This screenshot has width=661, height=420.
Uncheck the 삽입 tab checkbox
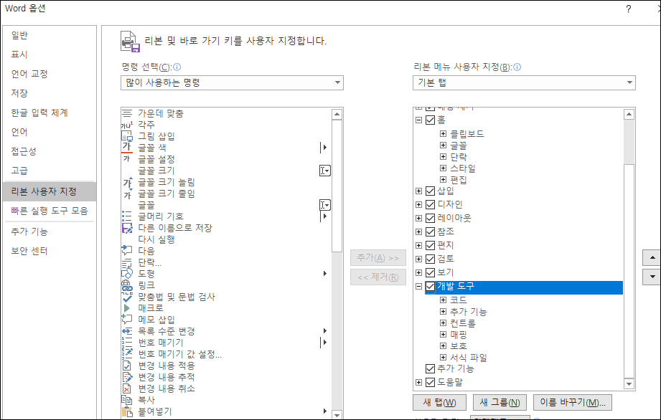click(x=430, y=191)
